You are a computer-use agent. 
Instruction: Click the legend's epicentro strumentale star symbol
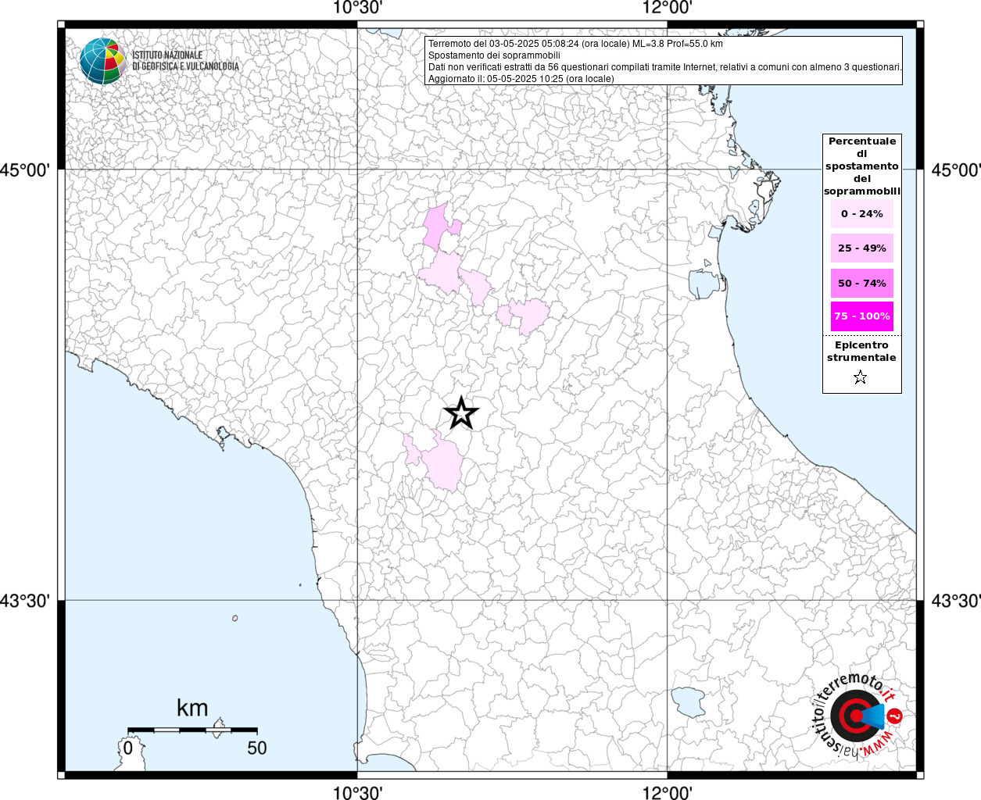point(861,378)
